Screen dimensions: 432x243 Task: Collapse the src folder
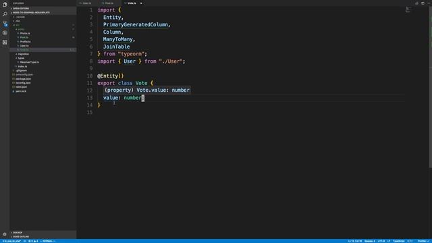click(17, 25)
